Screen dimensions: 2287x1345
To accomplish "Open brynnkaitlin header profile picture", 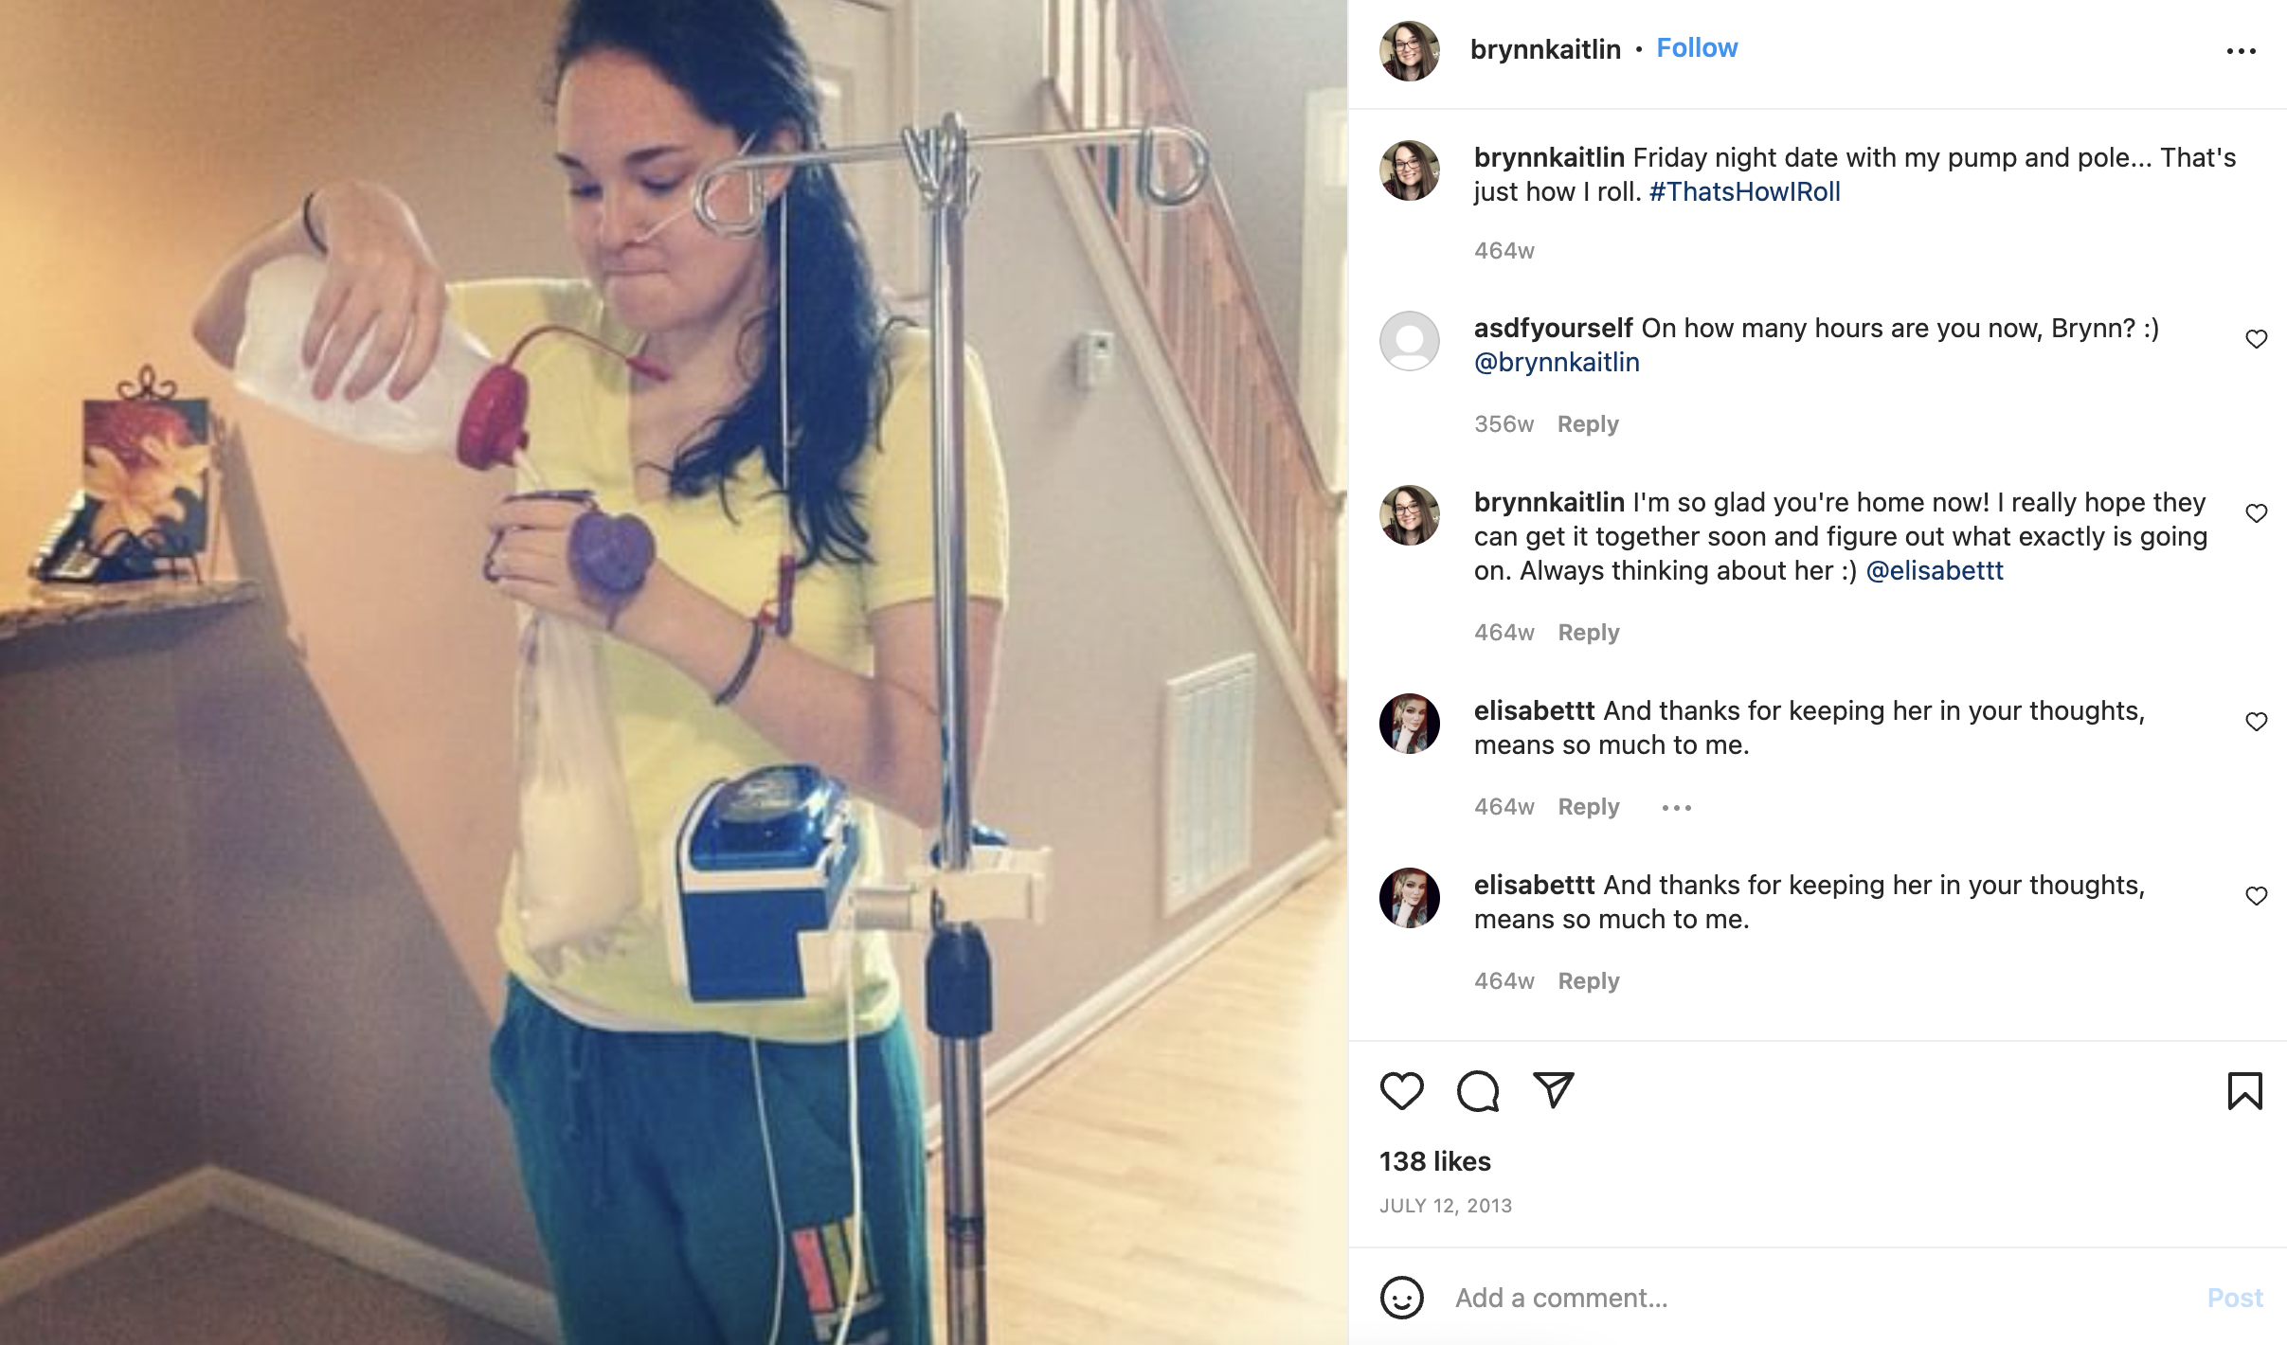I will [x=1410, y=51].
